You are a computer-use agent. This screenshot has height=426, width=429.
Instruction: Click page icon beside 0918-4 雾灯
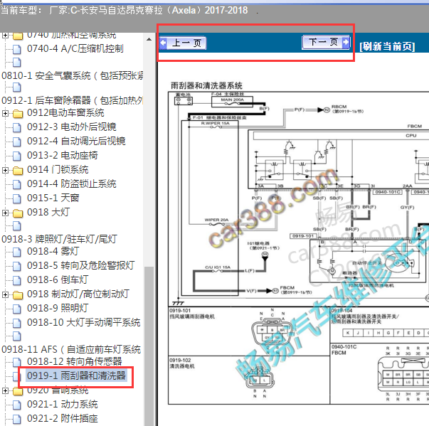coord(17,252)
